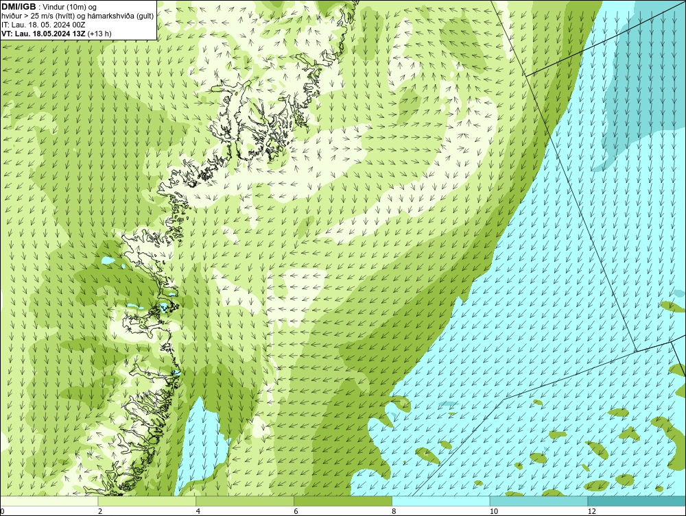Screen dimensions: 686x516
Task: Click the legend label '4'
Action: pyautogui.click(x=198, y=511)
